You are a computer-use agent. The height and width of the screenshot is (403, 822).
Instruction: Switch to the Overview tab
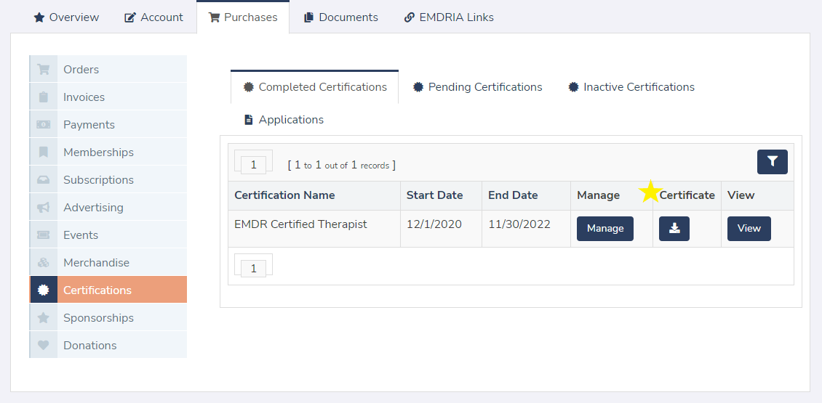point(66,17)
